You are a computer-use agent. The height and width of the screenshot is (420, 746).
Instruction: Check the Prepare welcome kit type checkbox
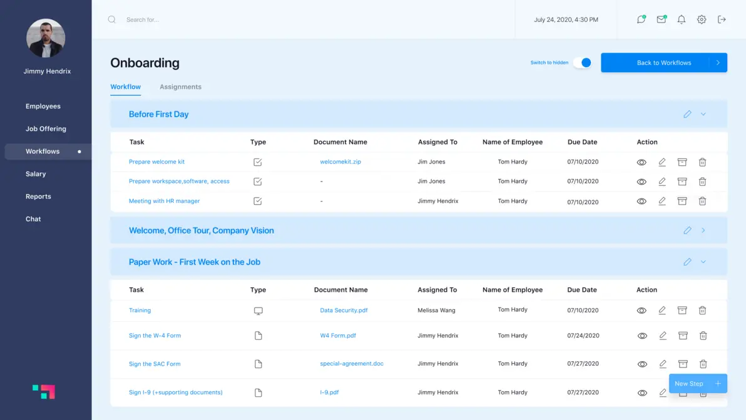coord(257,162)
